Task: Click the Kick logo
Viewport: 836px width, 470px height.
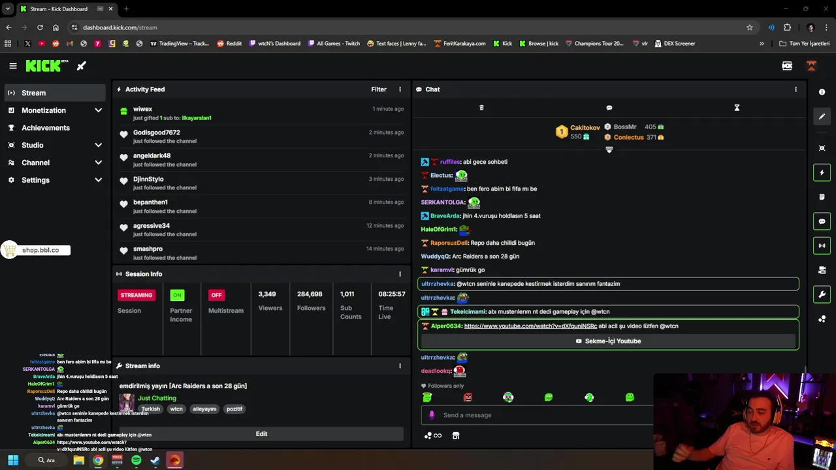Action: click(x=47, y=66)
